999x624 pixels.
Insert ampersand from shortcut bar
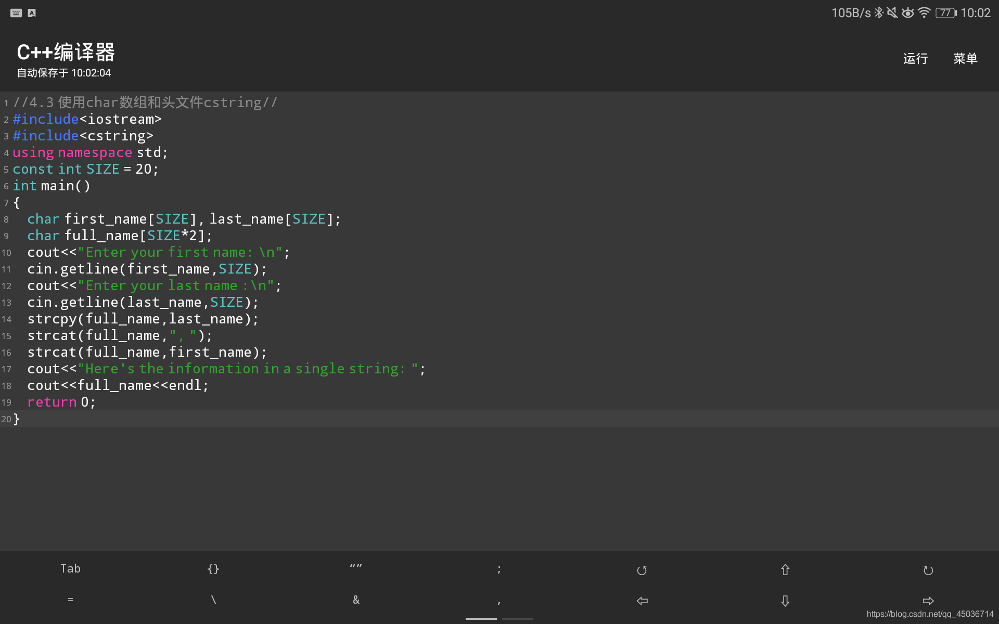tap(356, 600)
